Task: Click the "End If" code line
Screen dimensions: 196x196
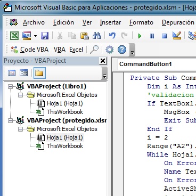Action: [x=160, y=129]
